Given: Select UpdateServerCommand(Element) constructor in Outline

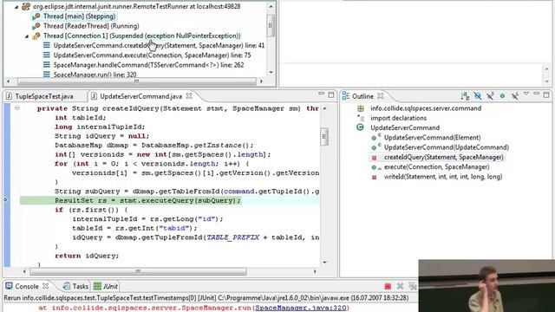Looking at the screenshot, I should click(432, 138).
